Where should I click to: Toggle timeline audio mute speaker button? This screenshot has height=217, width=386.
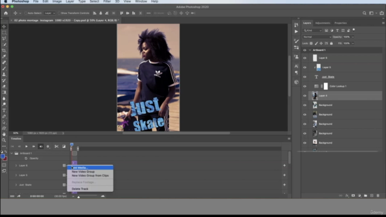(x=41, y=146)
